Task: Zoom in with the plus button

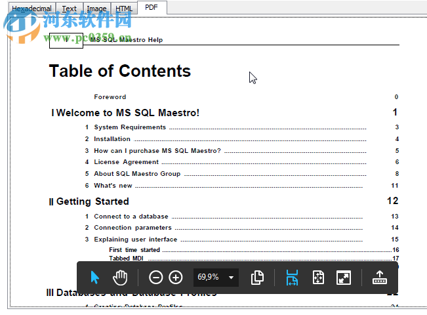Action: pos(176,278)
